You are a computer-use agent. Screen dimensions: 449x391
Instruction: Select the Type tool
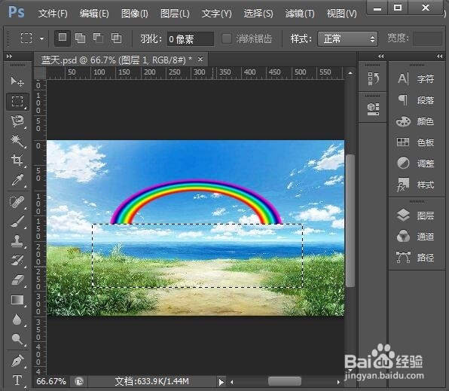click(17, 380)
